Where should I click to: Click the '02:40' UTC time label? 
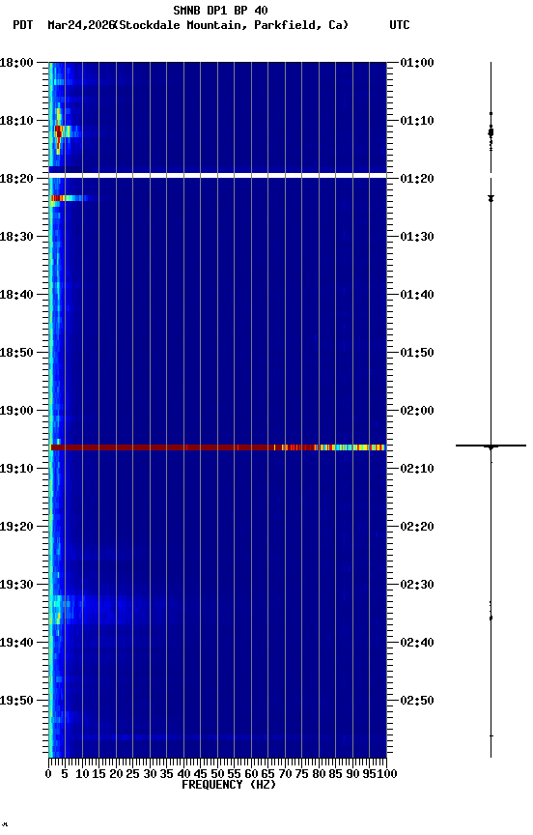417,644
